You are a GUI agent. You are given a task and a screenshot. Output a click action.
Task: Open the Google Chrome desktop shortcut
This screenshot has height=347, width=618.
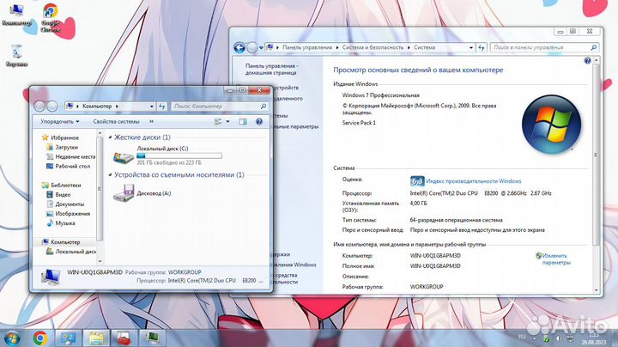51,17
